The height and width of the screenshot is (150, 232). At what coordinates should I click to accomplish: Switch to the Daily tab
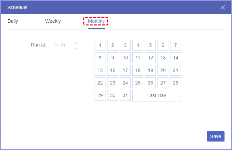pyautogui.click(x=13, y=21)
